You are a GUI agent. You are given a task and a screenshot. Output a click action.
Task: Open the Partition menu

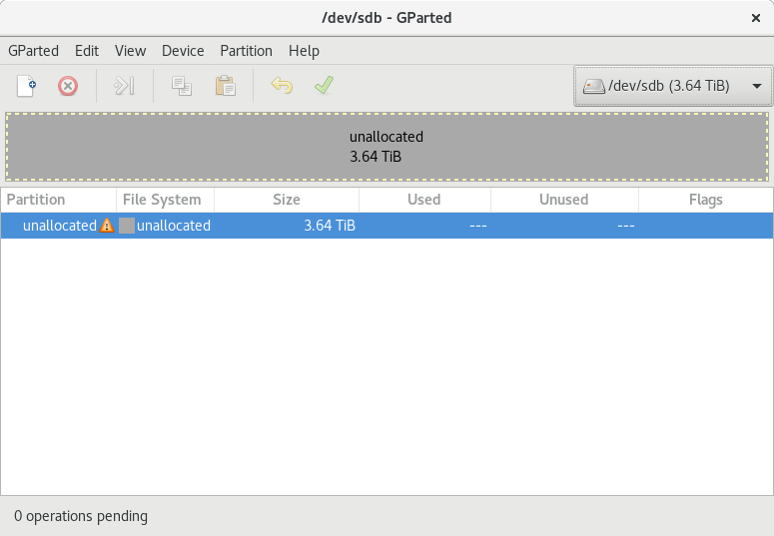tap(246, 51)
